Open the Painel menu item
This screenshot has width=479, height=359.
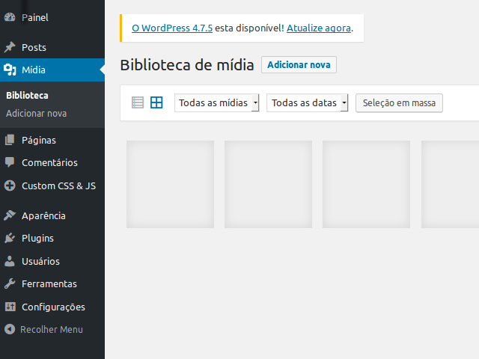(x=52, y=17)
